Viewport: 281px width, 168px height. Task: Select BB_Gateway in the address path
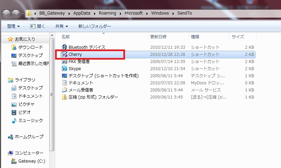pos(52,13)
